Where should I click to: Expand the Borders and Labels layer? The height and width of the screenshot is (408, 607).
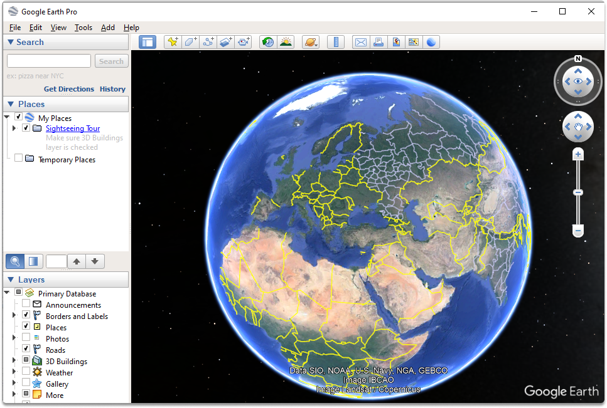click(14, 315)
